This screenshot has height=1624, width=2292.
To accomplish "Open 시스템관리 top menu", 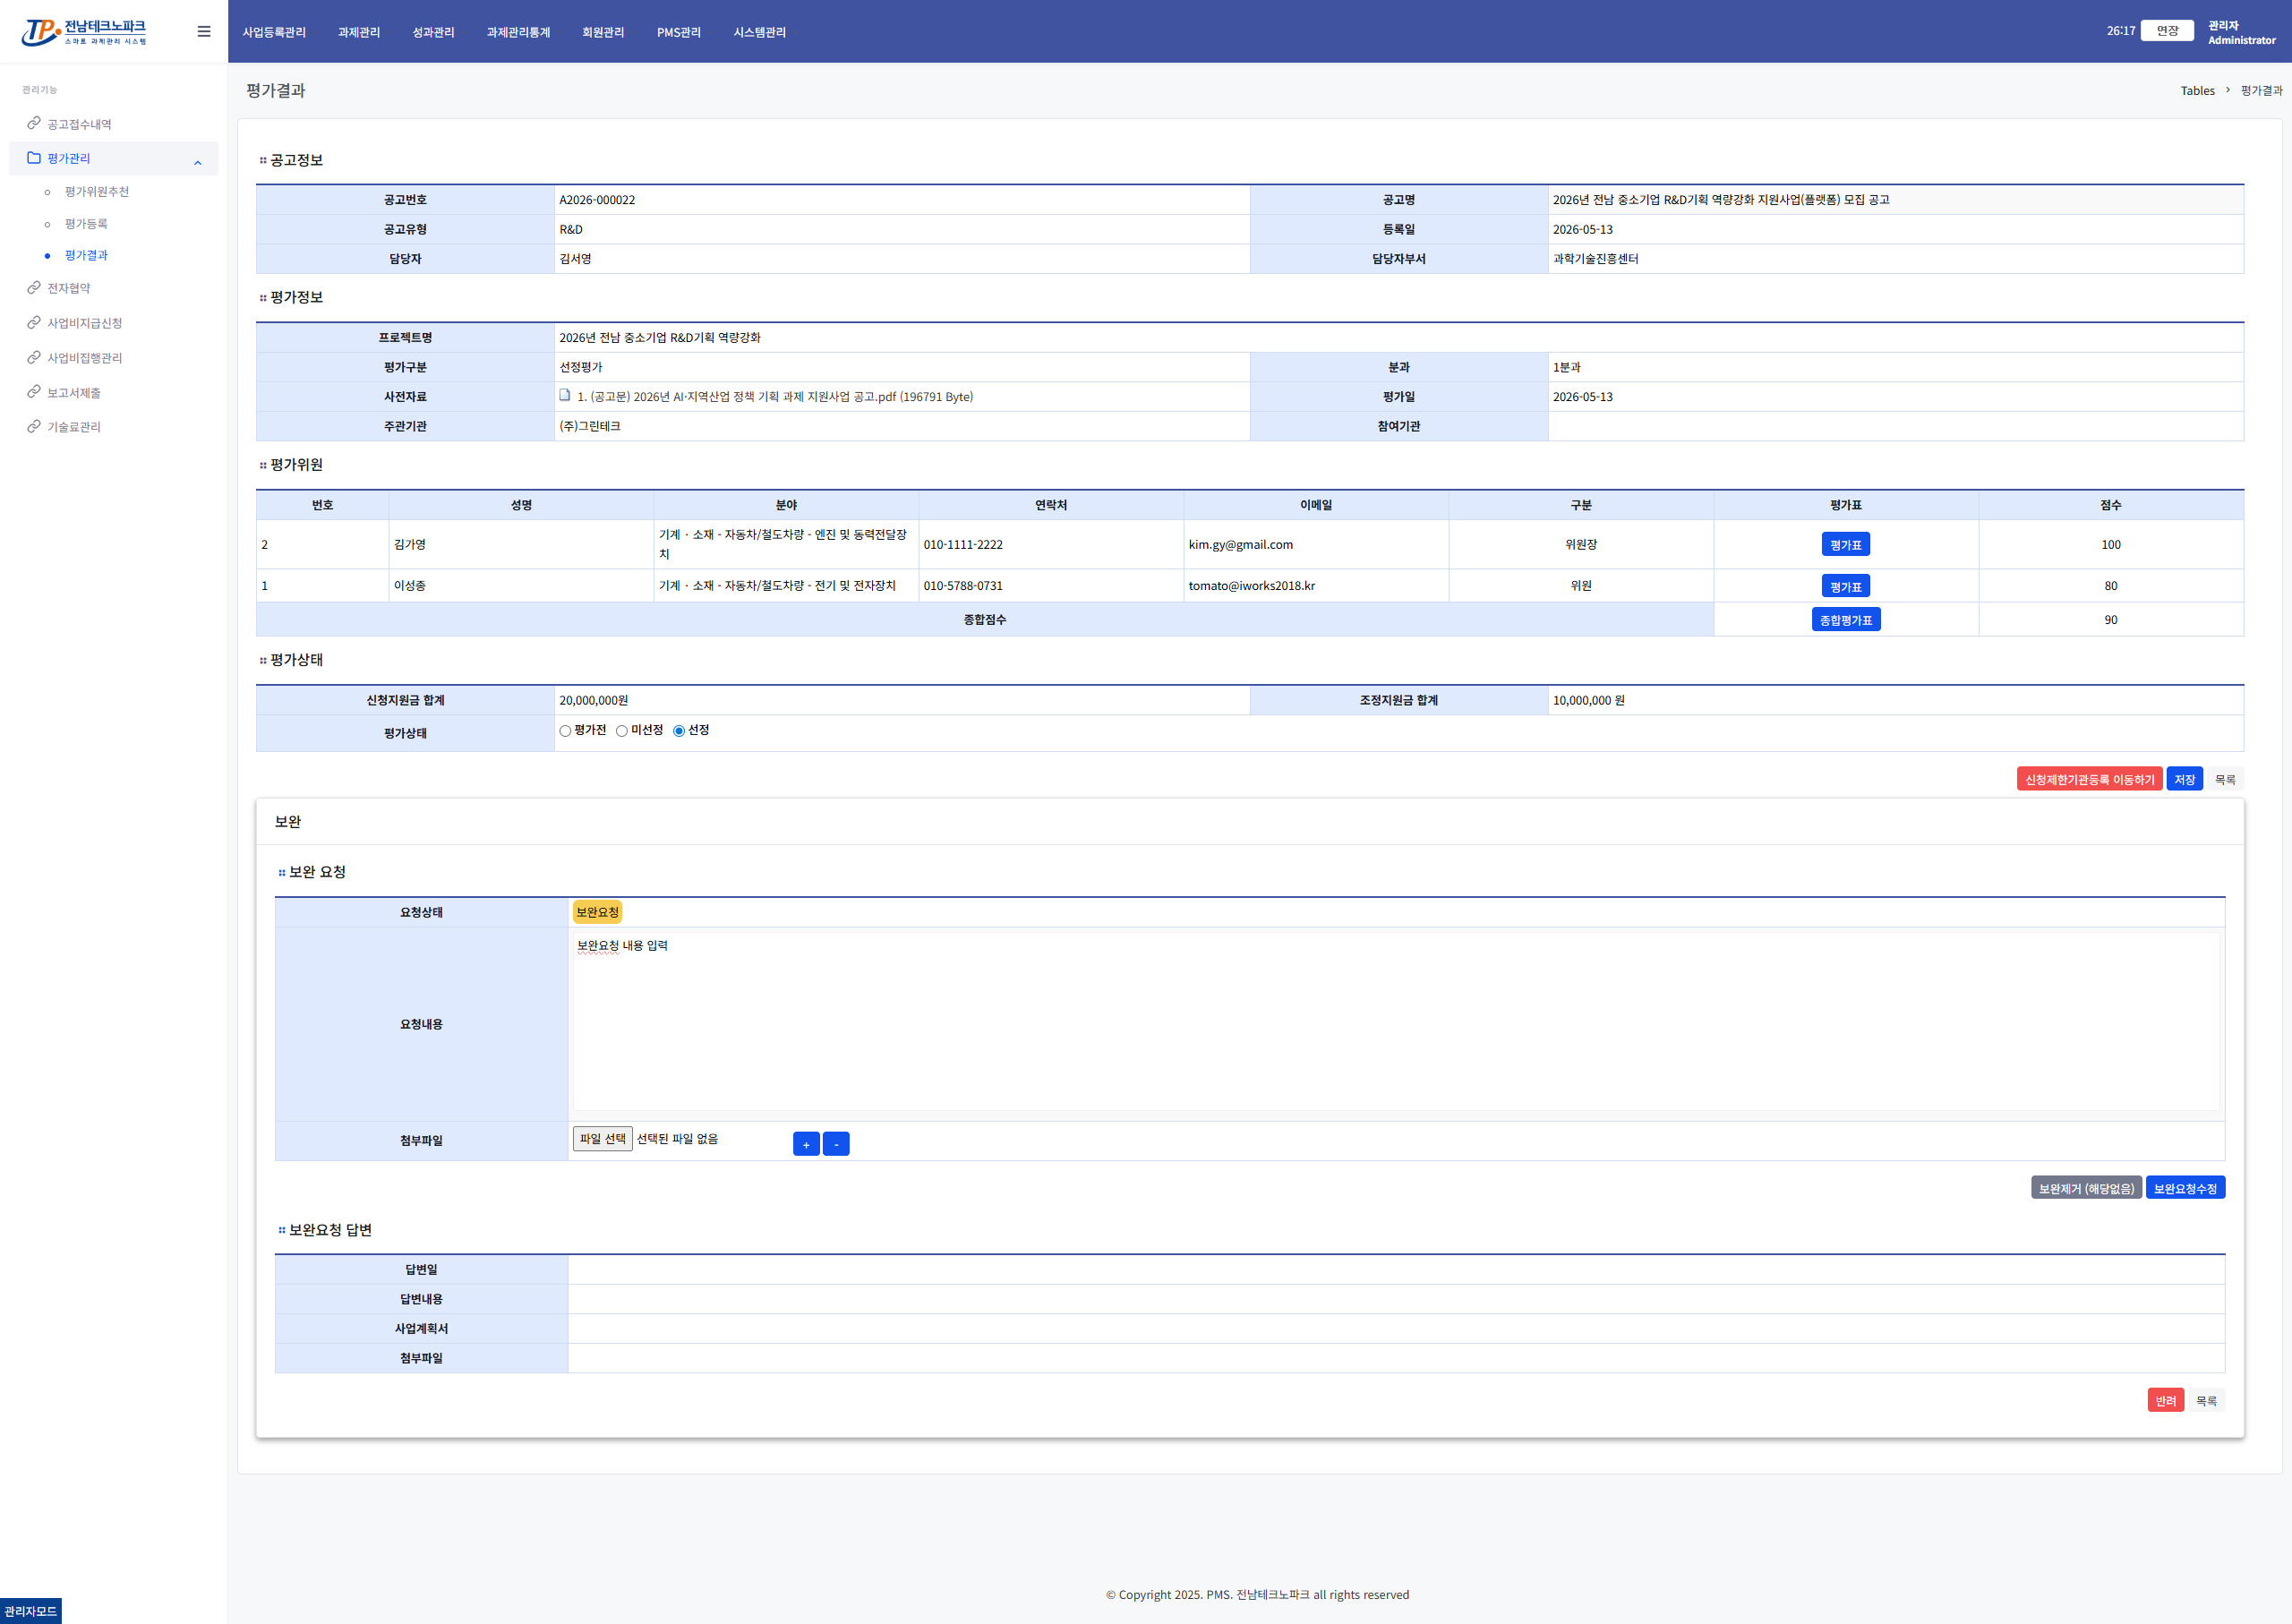I will point(760,32).
